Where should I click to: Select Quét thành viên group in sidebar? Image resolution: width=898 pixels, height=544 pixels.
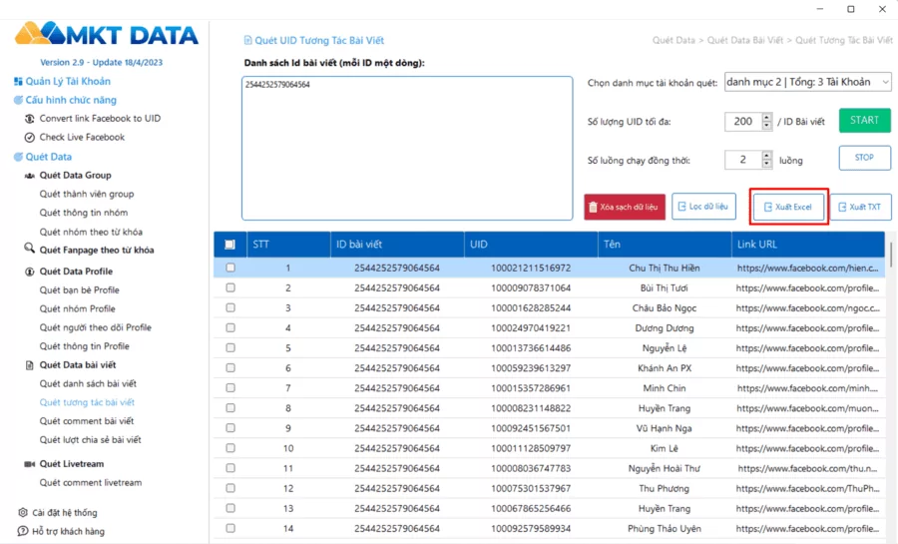86,195
